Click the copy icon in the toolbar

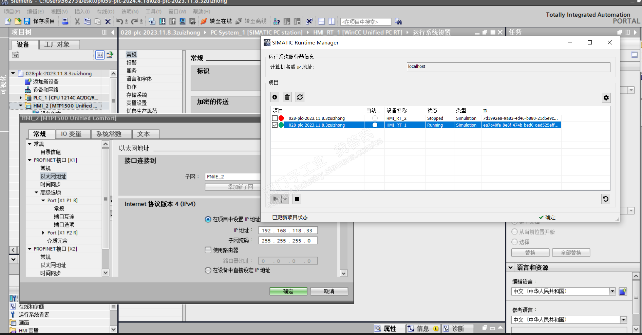point(88,21)
